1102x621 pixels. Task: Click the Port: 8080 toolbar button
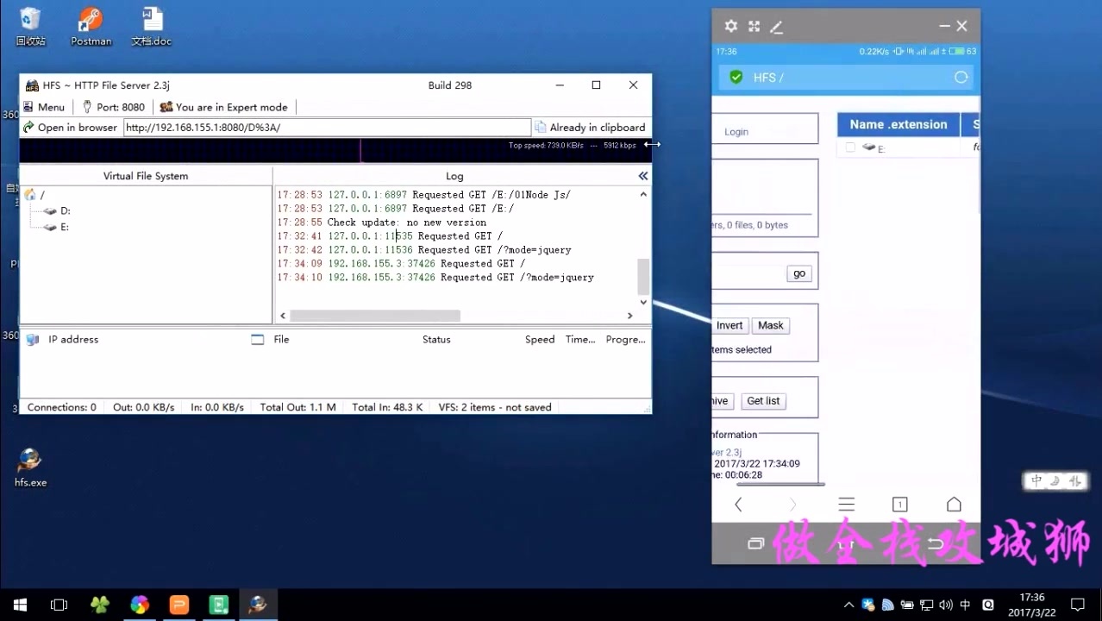tap(113, 107)
